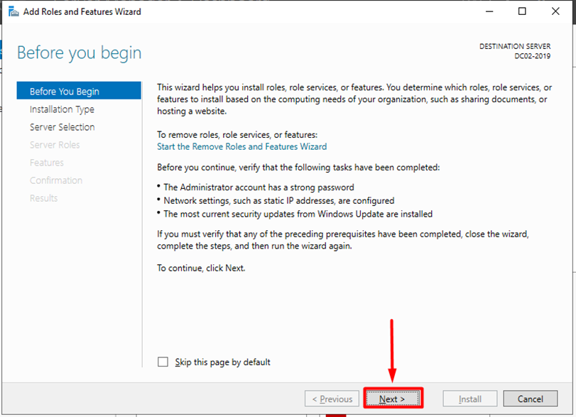The width and height of the screenshot is (576, 417).
Task: Select the Features step in the sidebar
Action: (47, 163)
